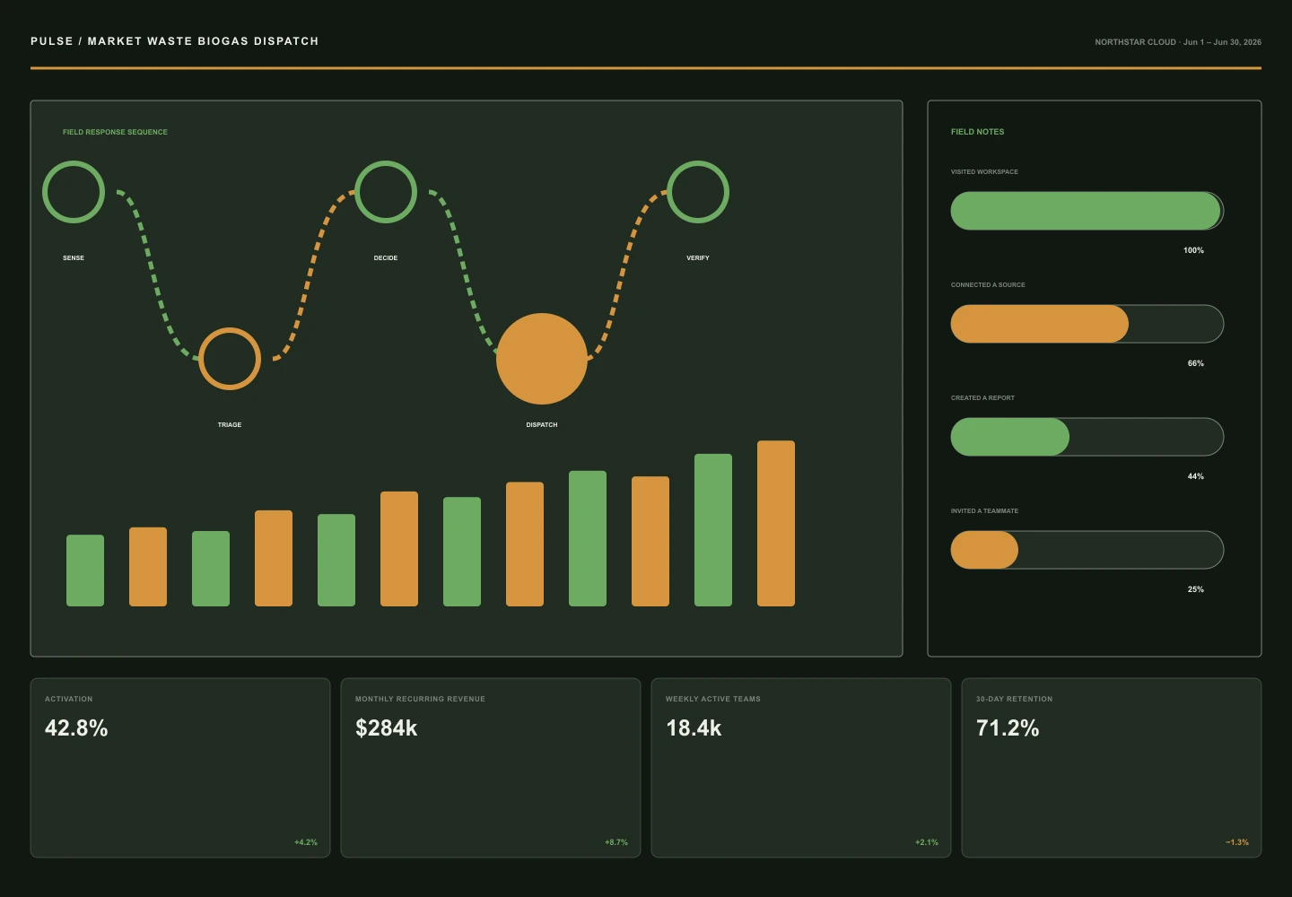
Task: Open the Monthly Recurring Revenue card
Action: pyautogui.click(x=491, y=768)
